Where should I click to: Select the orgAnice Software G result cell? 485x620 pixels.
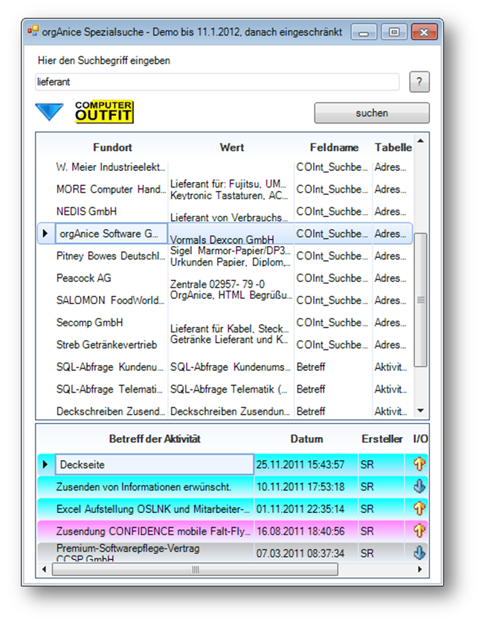[111, 233]
